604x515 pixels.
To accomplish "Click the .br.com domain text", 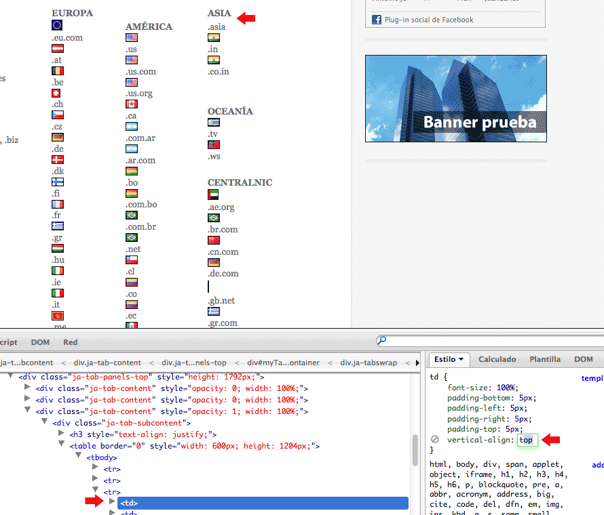I will pos(223,230).
